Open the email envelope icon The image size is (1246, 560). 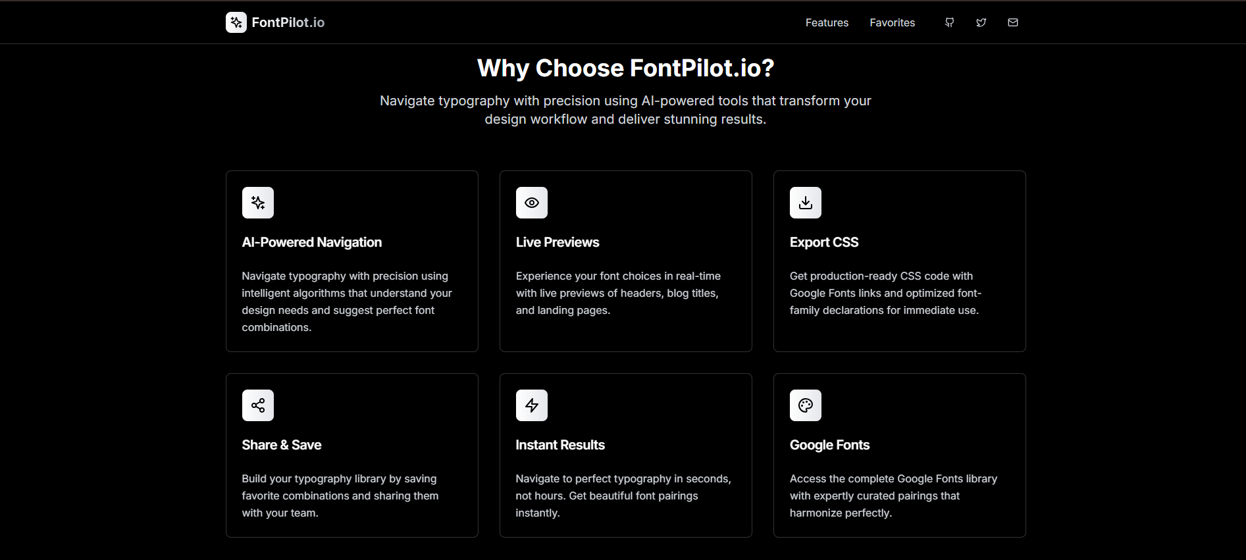1012,22
